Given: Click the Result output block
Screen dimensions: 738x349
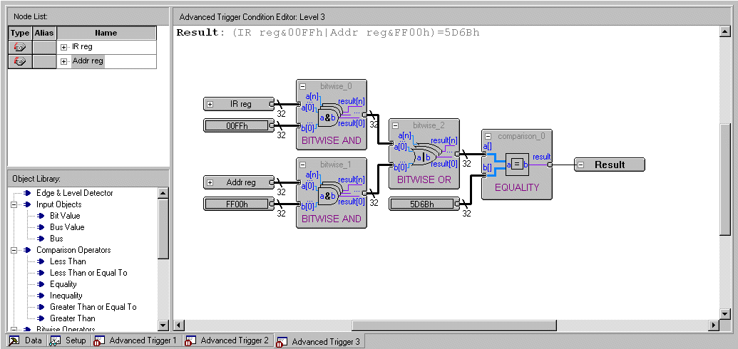Looking at the screenshot, I should click(x=609, y=165).
